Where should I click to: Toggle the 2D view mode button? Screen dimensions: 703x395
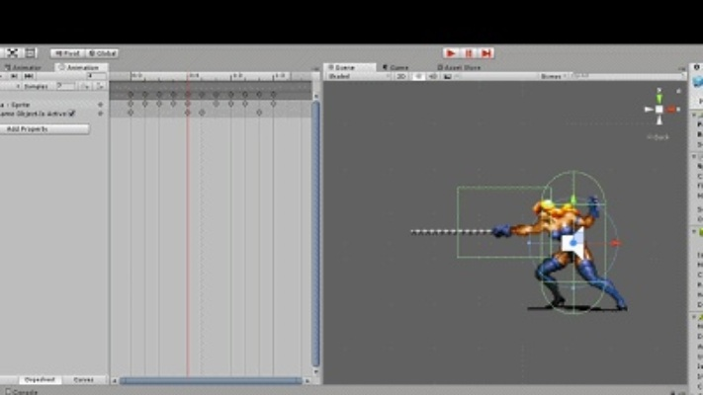click(402, 76)
